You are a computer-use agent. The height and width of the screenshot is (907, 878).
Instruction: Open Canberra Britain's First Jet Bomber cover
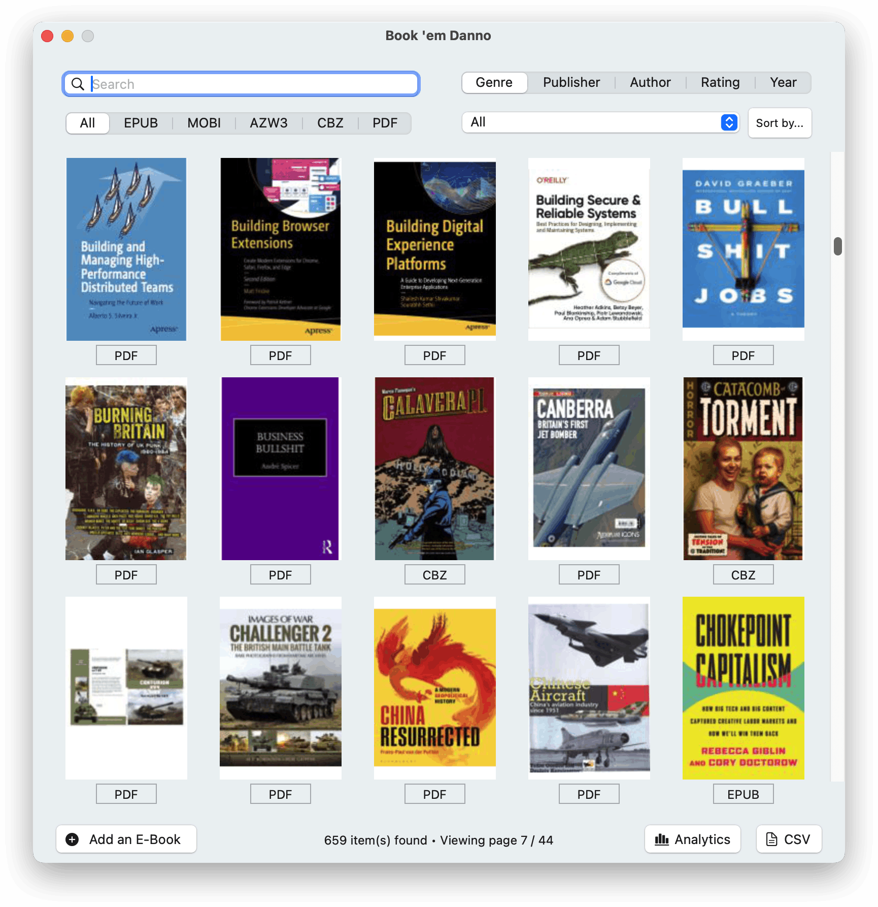click(589, 468)
